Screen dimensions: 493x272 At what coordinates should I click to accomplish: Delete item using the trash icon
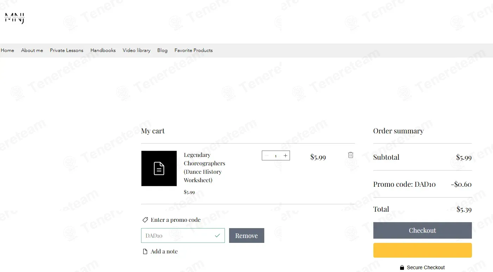click(x=350, y=155)
